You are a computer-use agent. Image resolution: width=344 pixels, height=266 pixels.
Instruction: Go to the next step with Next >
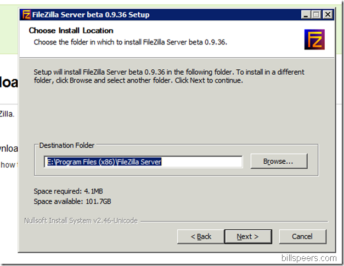point(248,236)
